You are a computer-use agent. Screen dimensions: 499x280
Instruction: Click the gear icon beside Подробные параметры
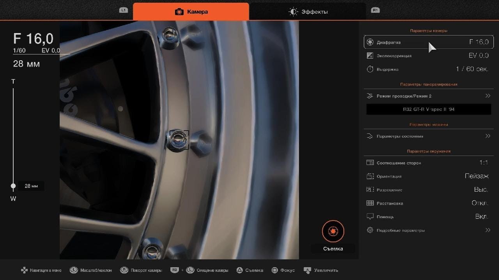coord(370,230)
